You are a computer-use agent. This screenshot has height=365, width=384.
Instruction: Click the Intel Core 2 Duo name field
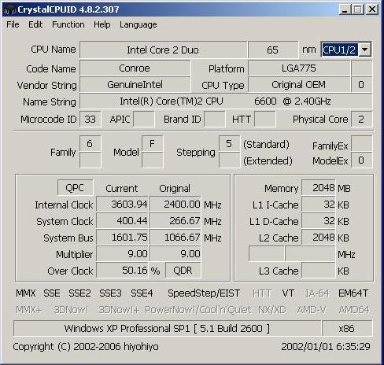coord(163,50)
